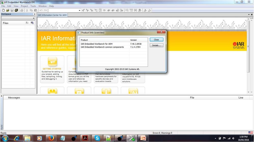The height and width of the screenshot is (142, 254).
Task: Open the Window menu
Action: click(x=43, y=6)
